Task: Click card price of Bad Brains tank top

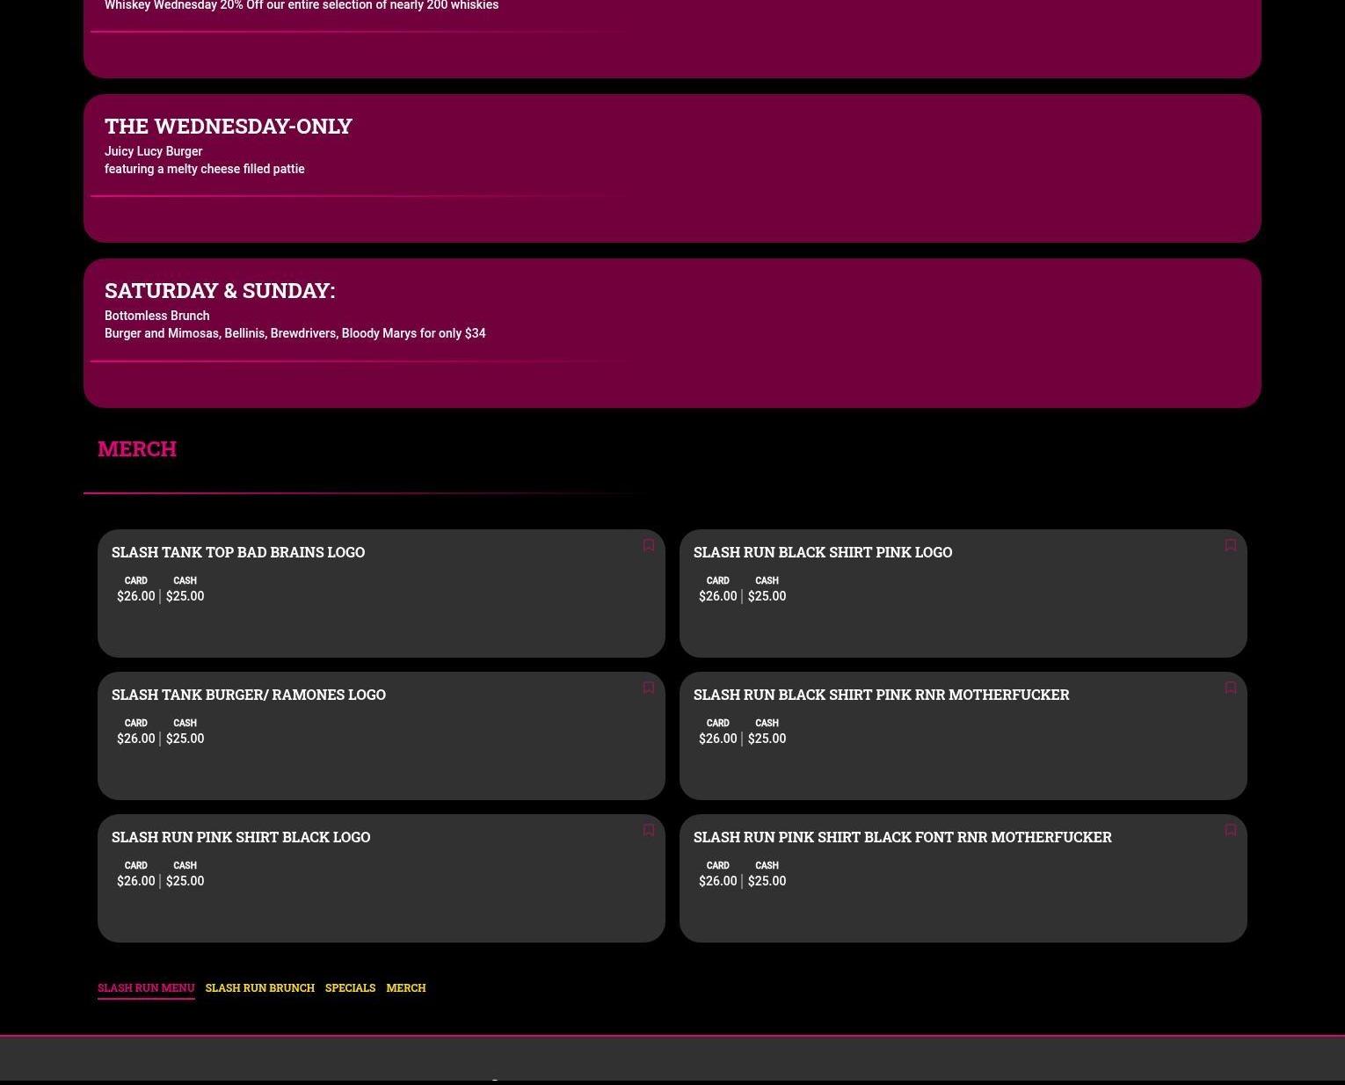Action: (x=136, y=596)
